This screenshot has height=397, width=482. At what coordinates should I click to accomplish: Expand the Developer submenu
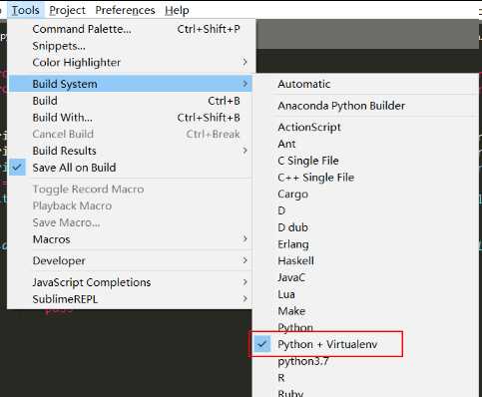point(130,260)
